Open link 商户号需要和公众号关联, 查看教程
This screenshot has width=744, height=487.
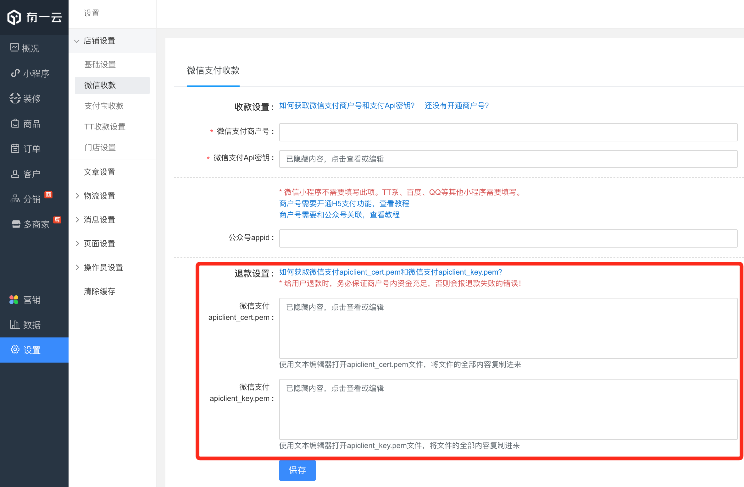(340, 215)
